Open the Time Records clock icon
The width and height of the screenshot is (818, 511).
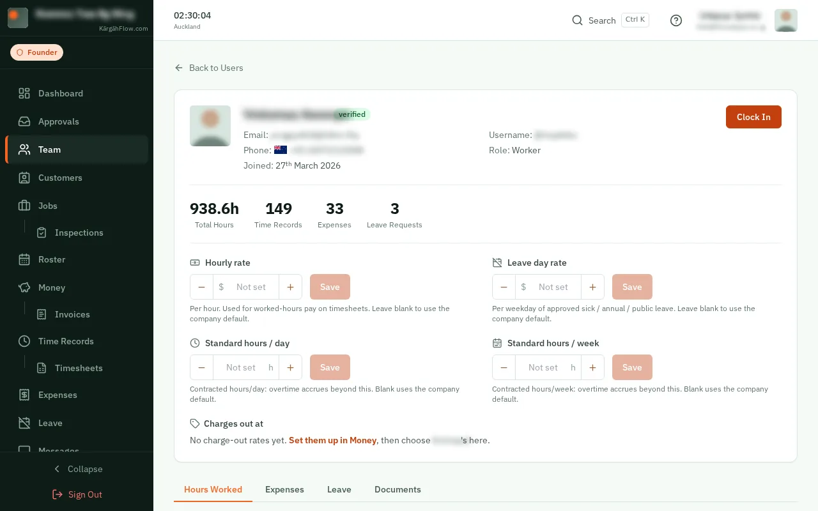[x=24, y=341]
